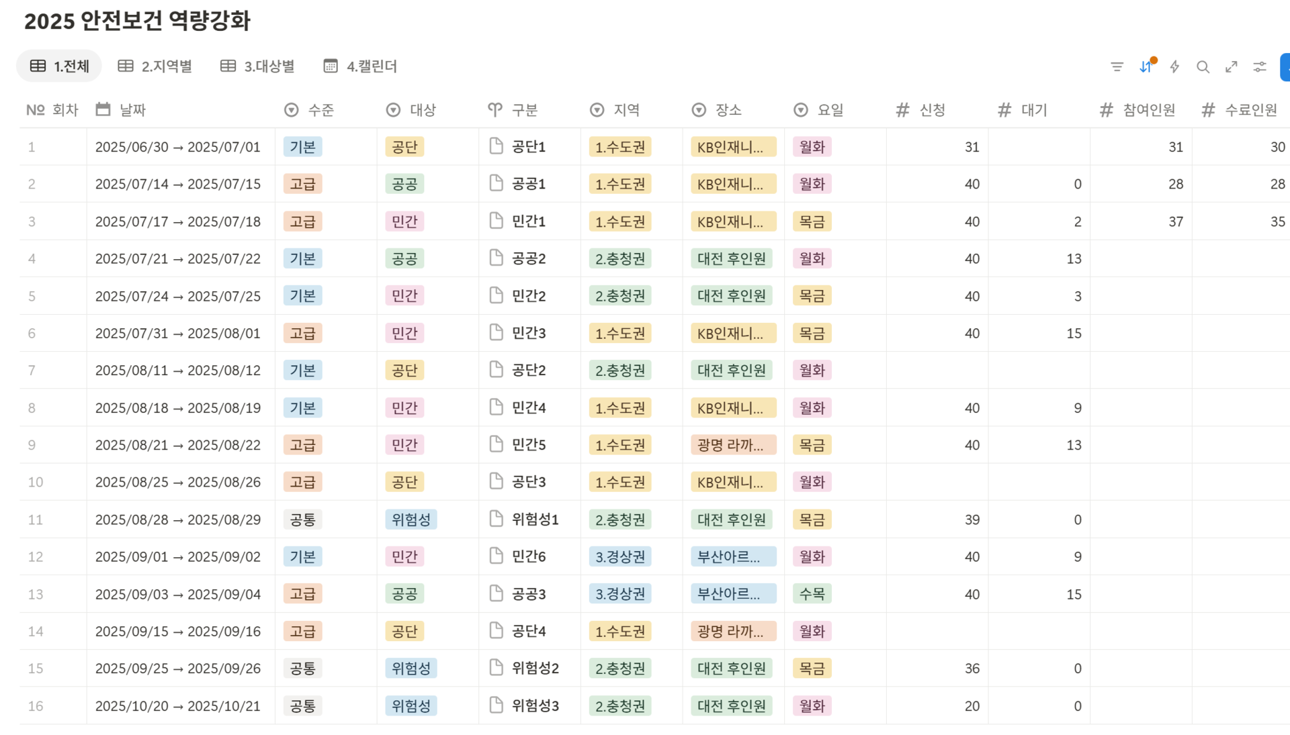Image resolution: width=1290 pixels, height=735 pixels.
Task: Switch to 4.캘린더 view tab
Action: point(360,66)
